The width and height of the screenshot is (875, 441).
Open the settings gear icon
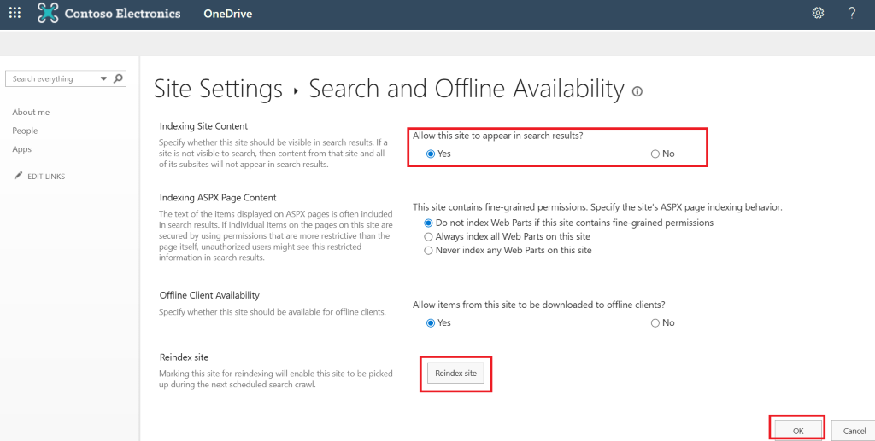coord(818,13)
